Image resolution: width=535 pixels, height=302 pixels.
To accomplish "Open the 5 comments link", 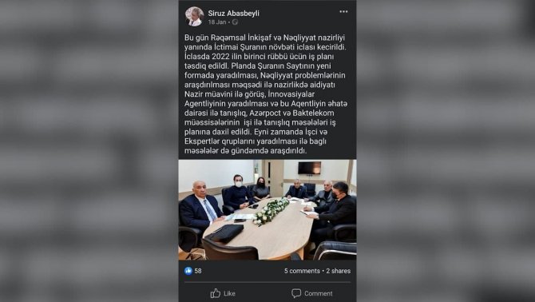I will (302, 271).
